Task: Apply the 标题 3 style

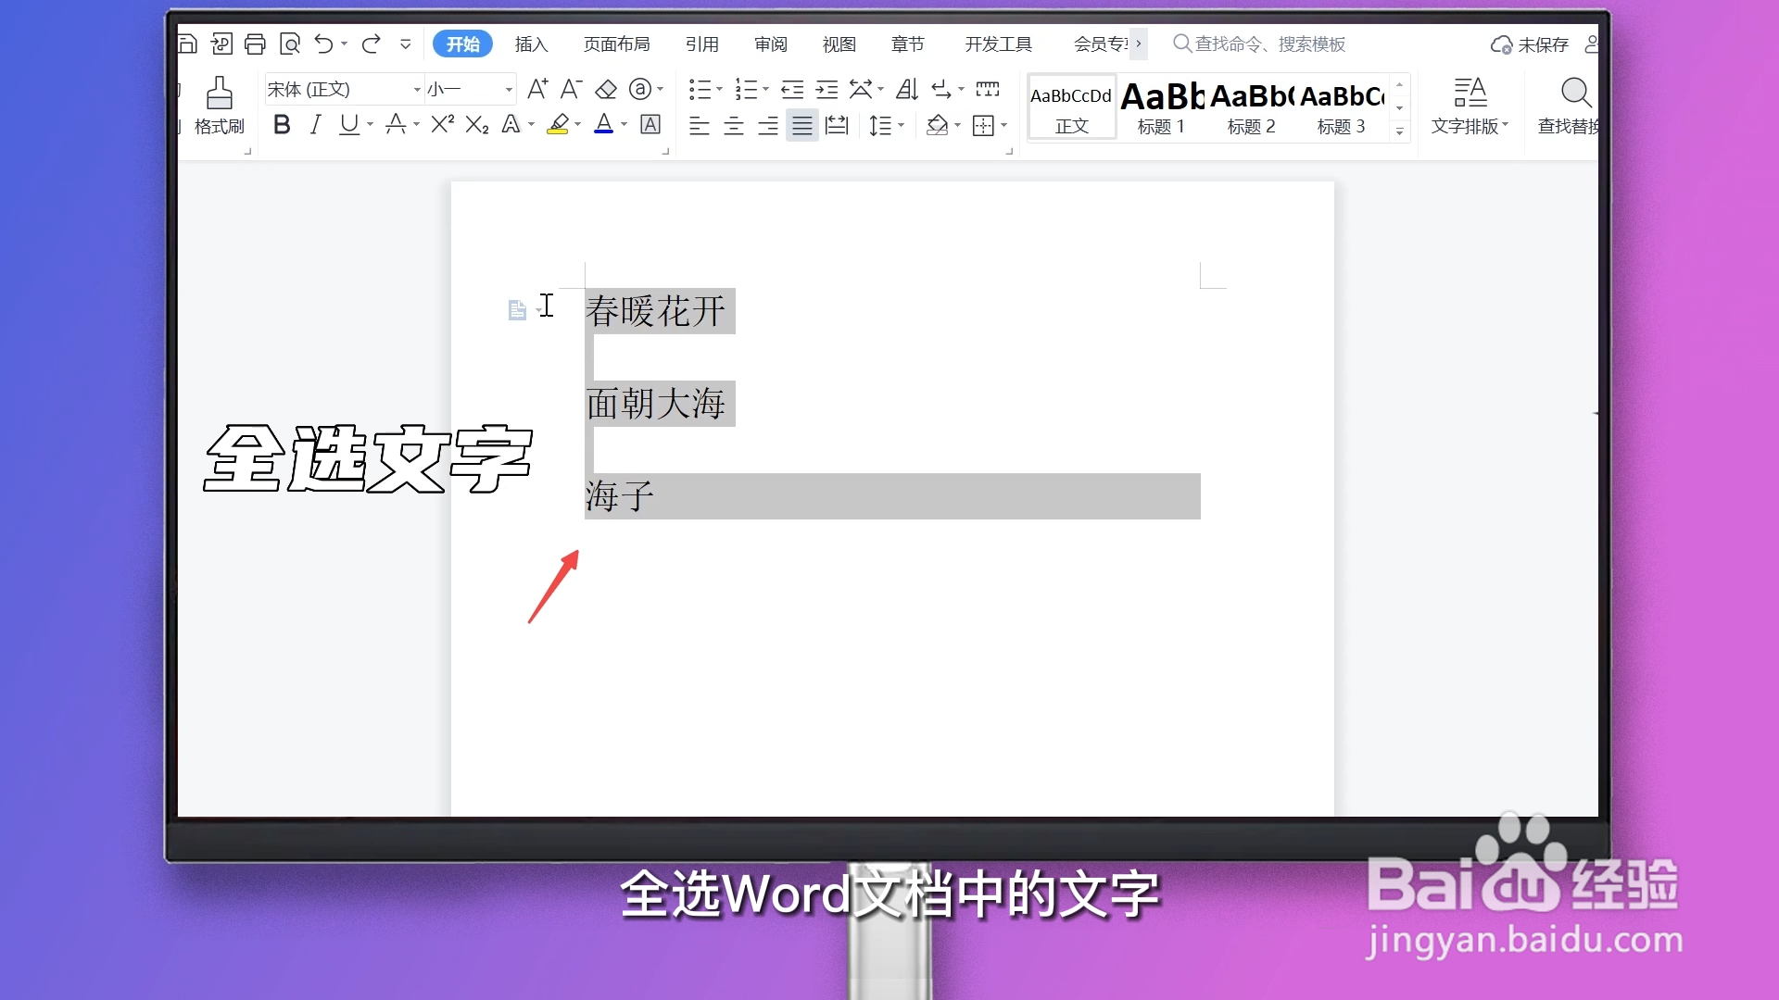Action: point(1341,107)
